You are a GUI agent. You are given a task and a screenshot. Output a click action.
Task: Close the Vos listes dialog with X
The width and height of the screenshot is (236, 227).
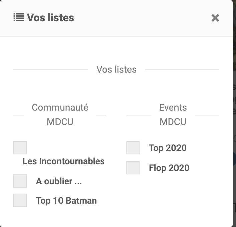pyautogui.click(x=215, y=18)
